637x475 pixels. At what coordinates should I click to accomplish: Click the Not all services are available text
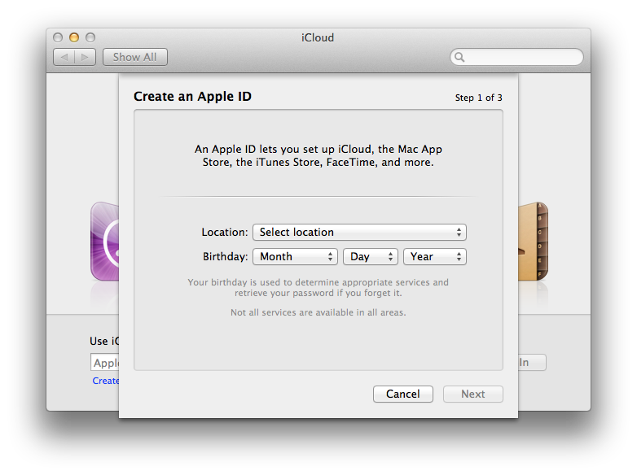(318, 312)
